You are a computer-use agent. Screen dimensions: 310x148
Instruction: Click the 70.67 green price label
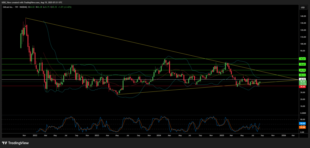pos(302,64)
